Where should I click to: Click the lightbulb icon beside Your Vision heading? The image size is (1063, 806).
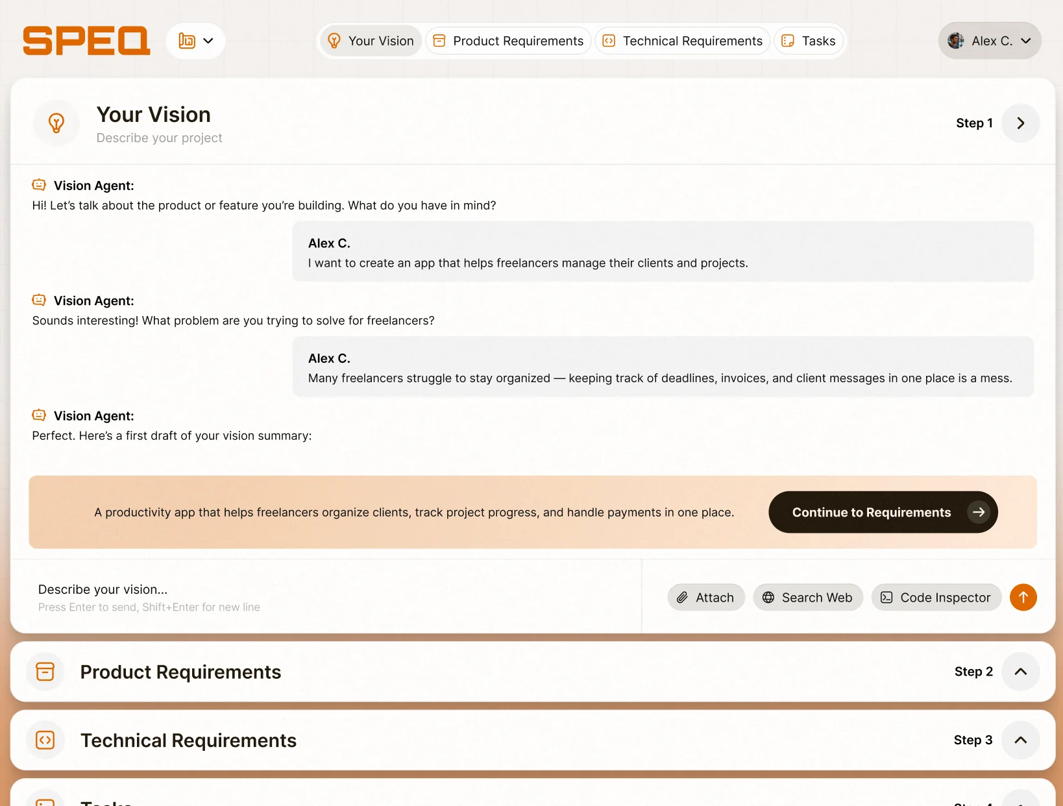[56, 123]
